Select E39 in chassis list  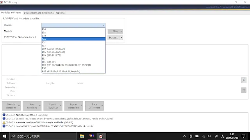(x=73, y=36)
